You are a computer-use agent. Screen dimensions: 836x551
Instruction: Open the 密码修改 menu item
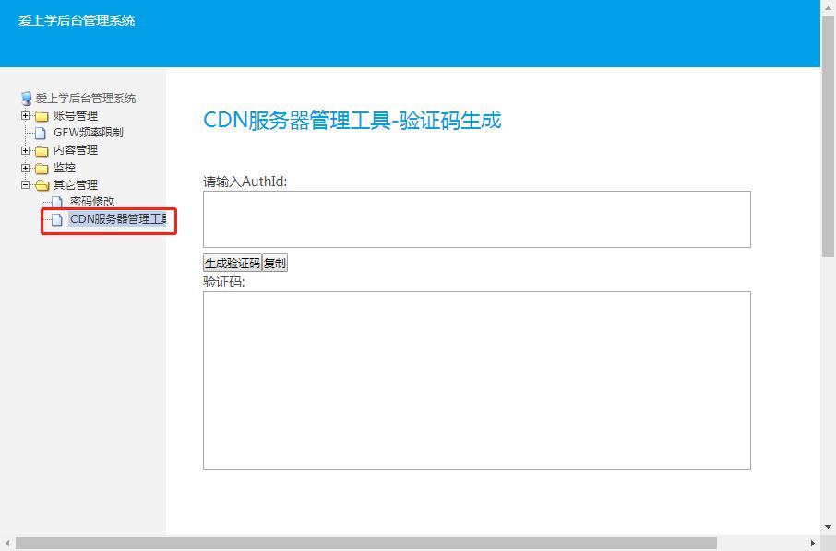92,202
